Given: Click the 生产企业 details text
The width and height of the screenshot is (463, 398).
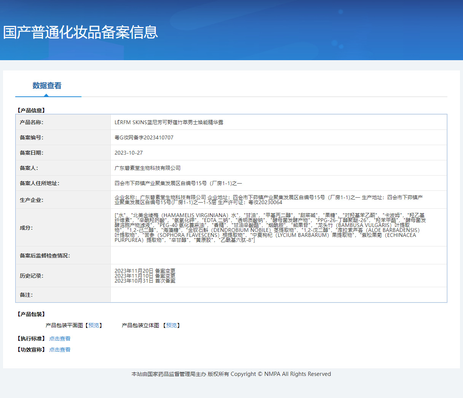Looking at the screenshot, I should 269,200.
